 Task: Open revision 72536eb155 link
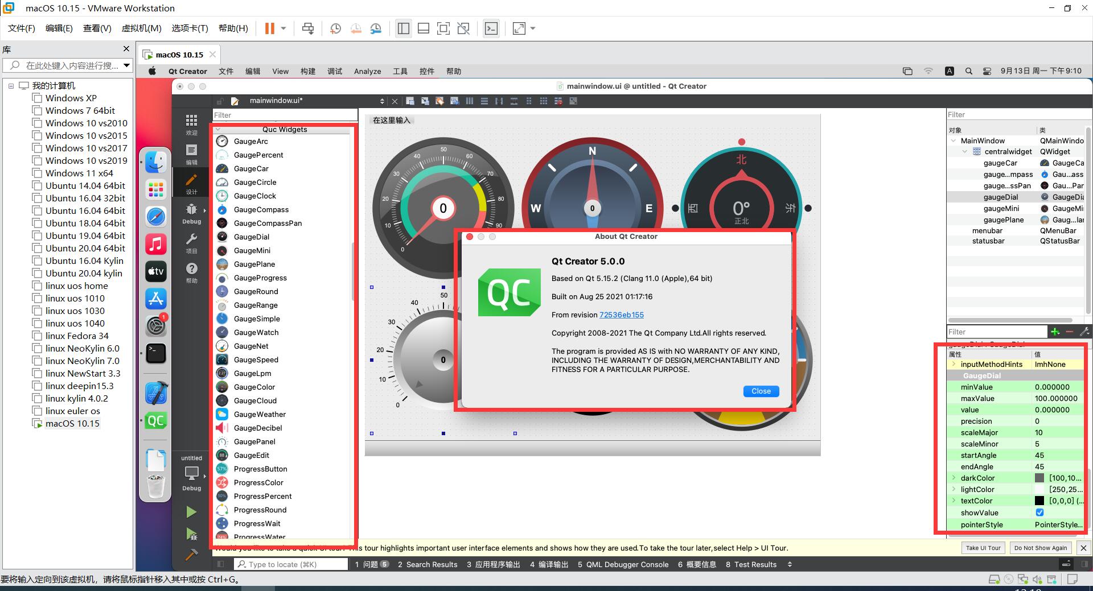pyautogui.click(x=621, y=315)
